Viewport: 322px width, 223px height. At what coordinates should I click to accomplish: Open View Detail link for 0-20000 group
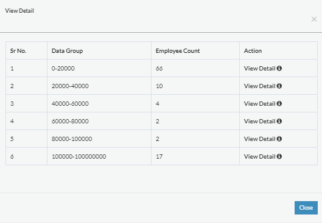tap(259, 69)
